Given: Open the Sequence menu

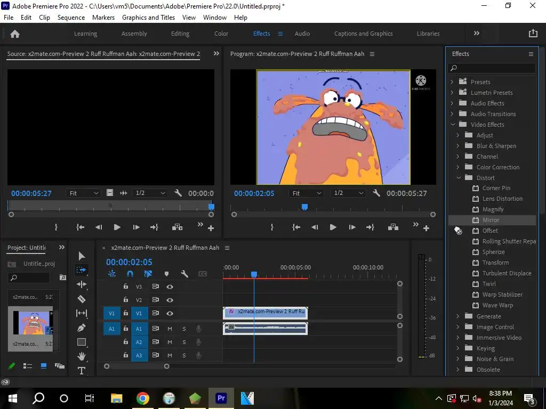Looking at the screenshot, I should coord(71,18).
